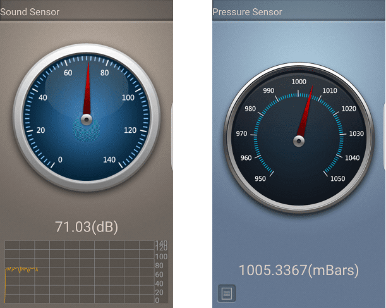Click the 80 mark on the sound dial
Image resolution: width=386 pixels, height=308 pixels.
click(104, 73)
